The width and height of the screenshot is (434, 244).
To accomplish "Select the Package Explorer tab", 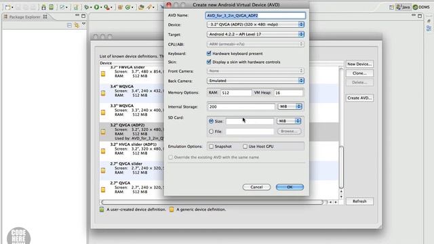I will 25,17.
